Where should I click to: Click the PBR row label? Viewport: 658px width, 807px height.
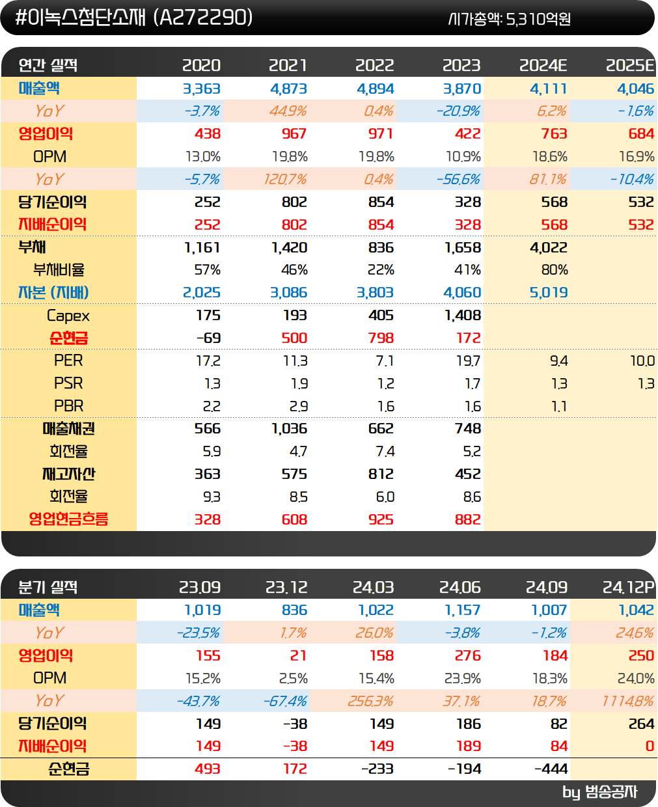(68, 406)
